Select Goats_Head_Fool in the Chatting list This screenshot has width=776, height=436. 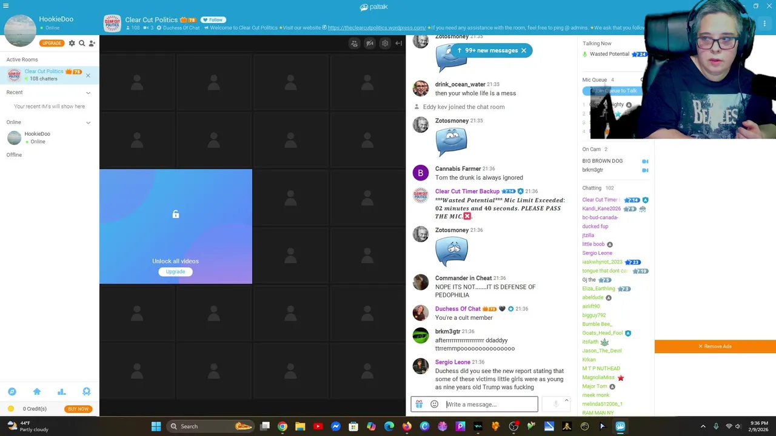click(x=603, y=333)
